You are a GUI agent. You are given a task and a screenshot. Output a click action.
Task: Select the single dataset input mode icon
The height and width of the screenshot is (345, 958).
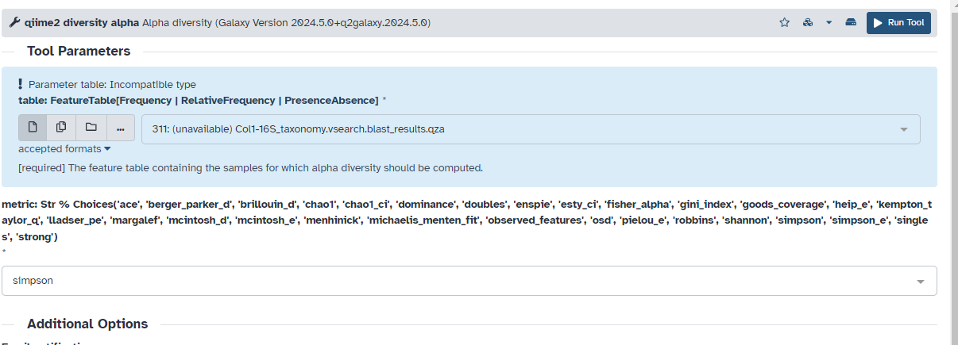[33, 128]
